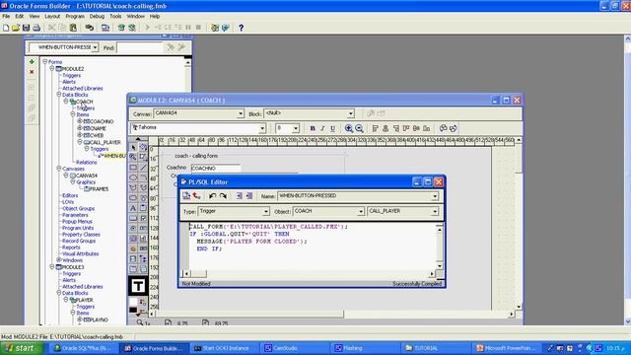Click the Save diskette toolbar icon
The height and width of the screenshot is (355, 631).
tap(27, 28)
